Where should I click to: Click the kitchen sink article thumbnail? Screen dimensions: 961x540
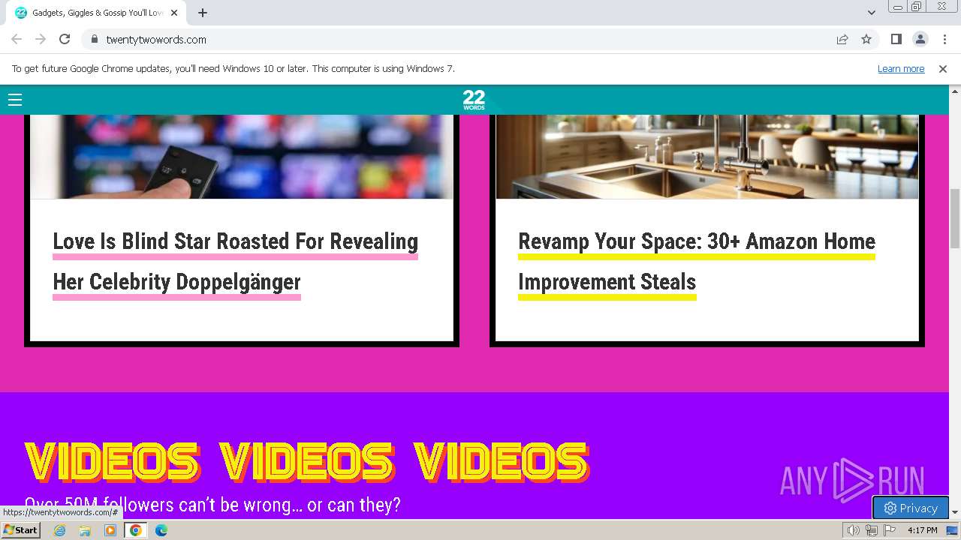tap(707, 156)
